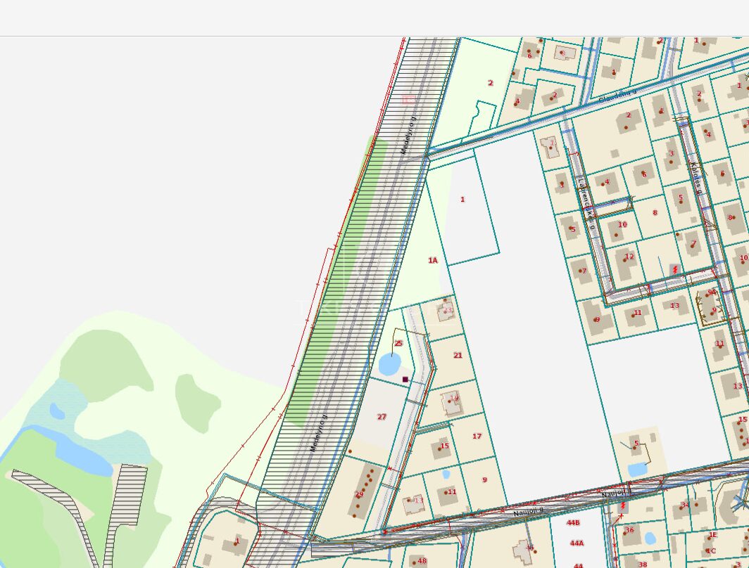Click the parcel labeled 1A
This screenshot has width=749, height=568.
click(433, 261)
